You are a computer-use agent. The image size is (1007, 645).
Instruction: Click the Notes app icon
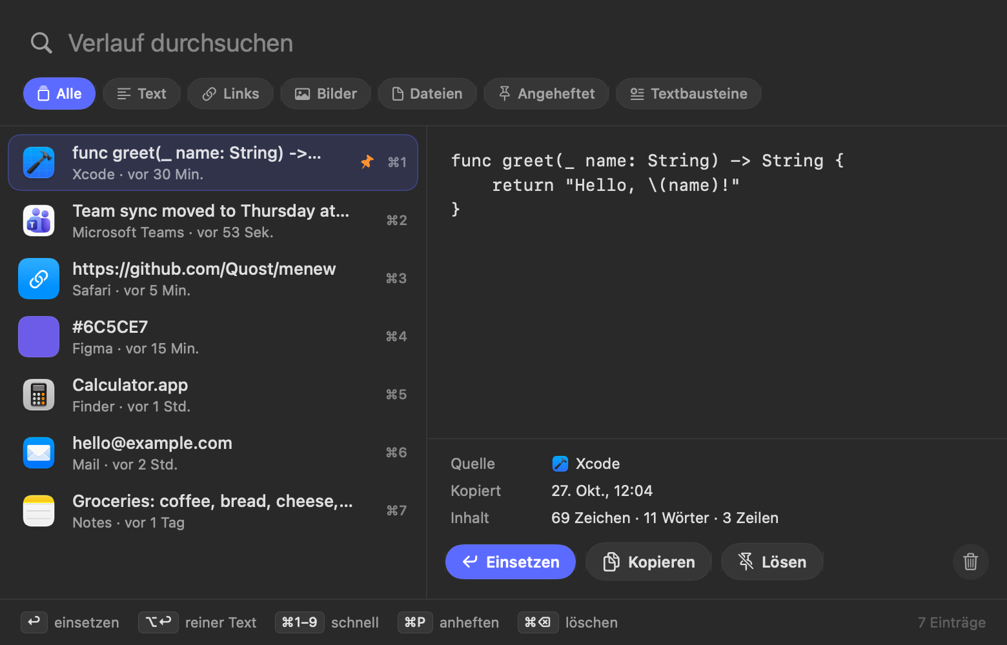[x=39, y=511]
